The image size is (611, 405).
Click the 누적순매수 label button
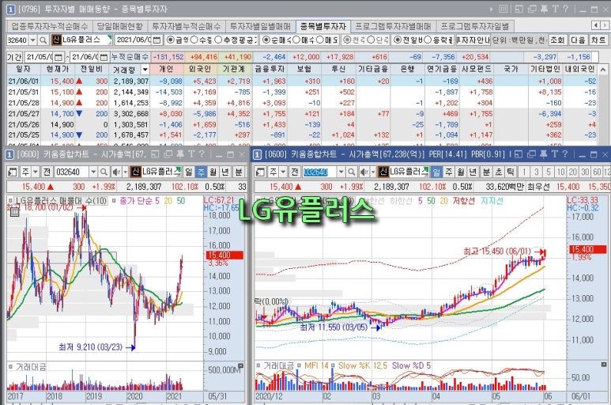click(130, 57)
